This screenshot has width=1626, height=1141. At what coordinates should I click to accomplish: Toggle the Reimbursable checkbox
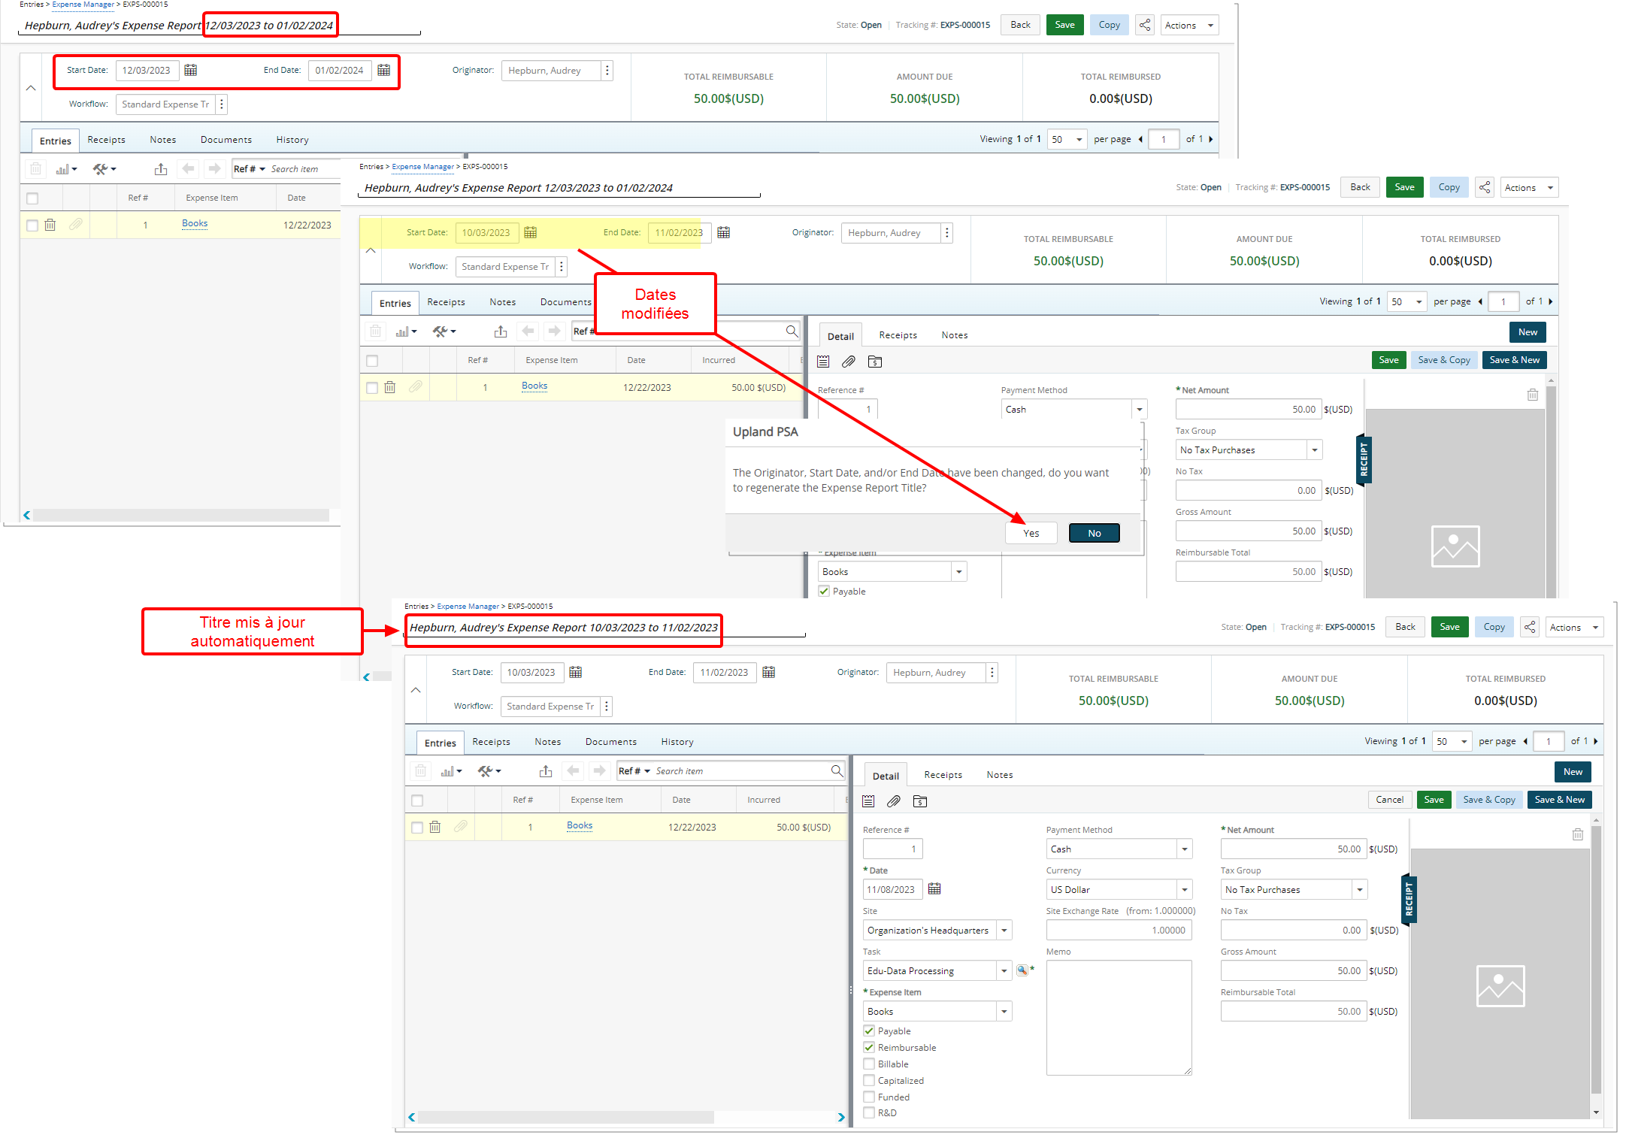coord(869,1047)
